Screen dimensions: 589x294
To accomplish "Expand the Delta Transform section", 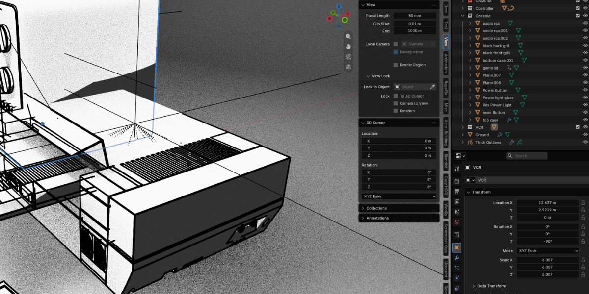I will 491,286.
